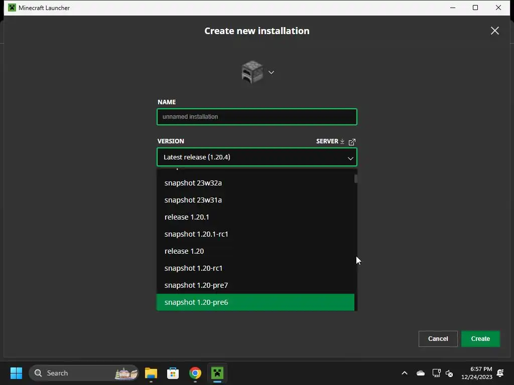
Task: Click the version list scrollbar thumb
Action: (356, 179)
